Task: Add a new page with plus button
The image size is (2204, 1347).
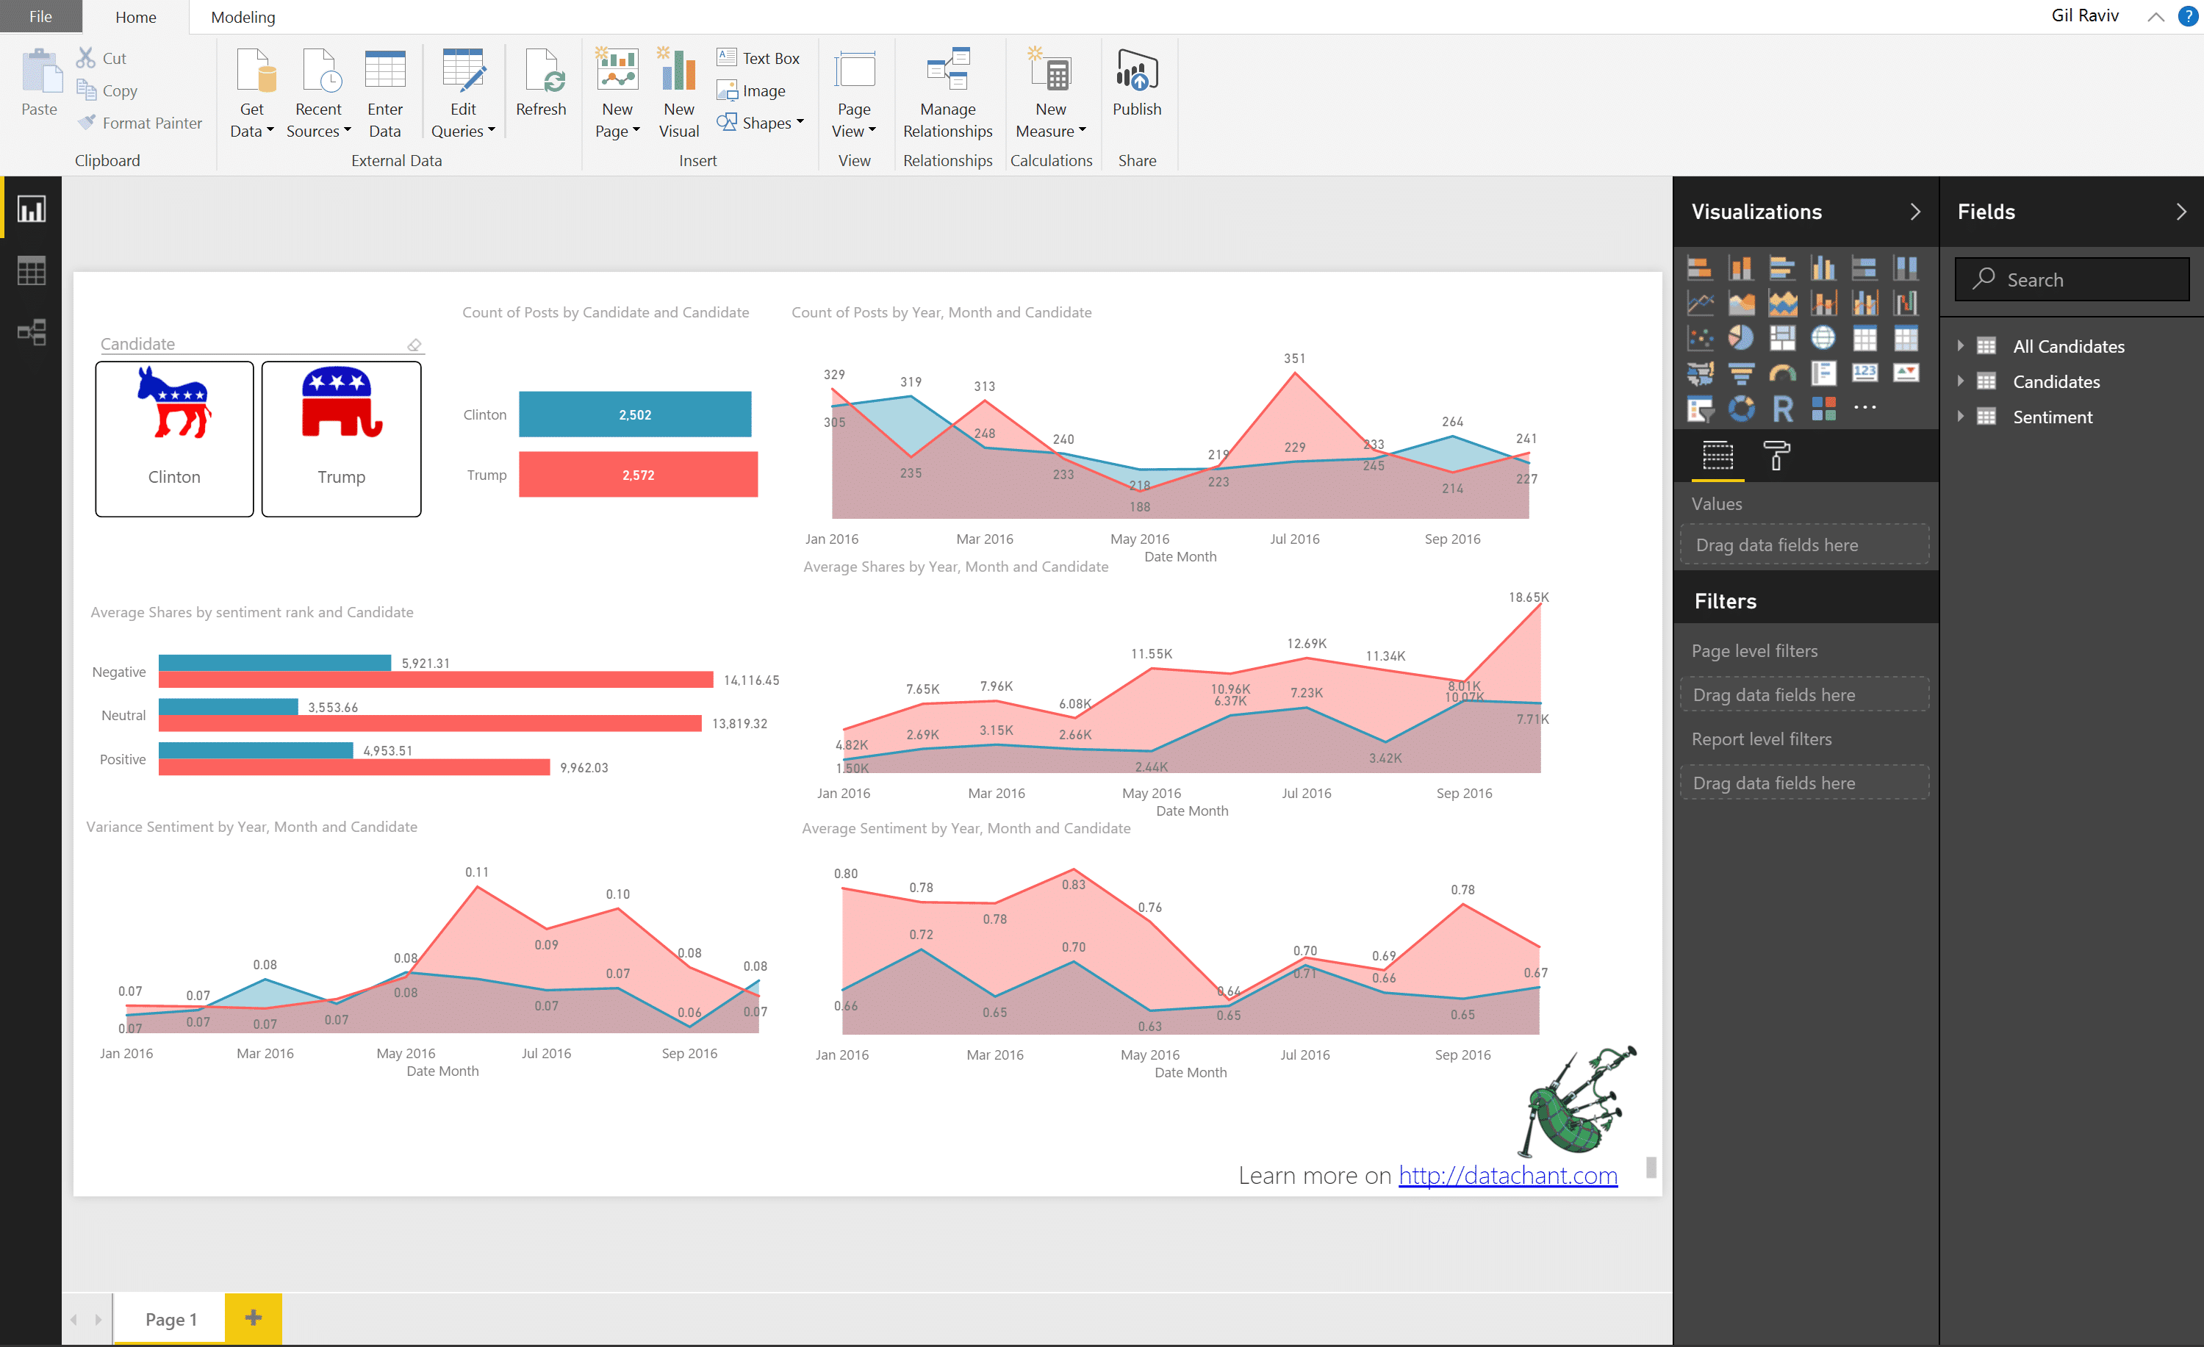Action: coord(253,1318)
